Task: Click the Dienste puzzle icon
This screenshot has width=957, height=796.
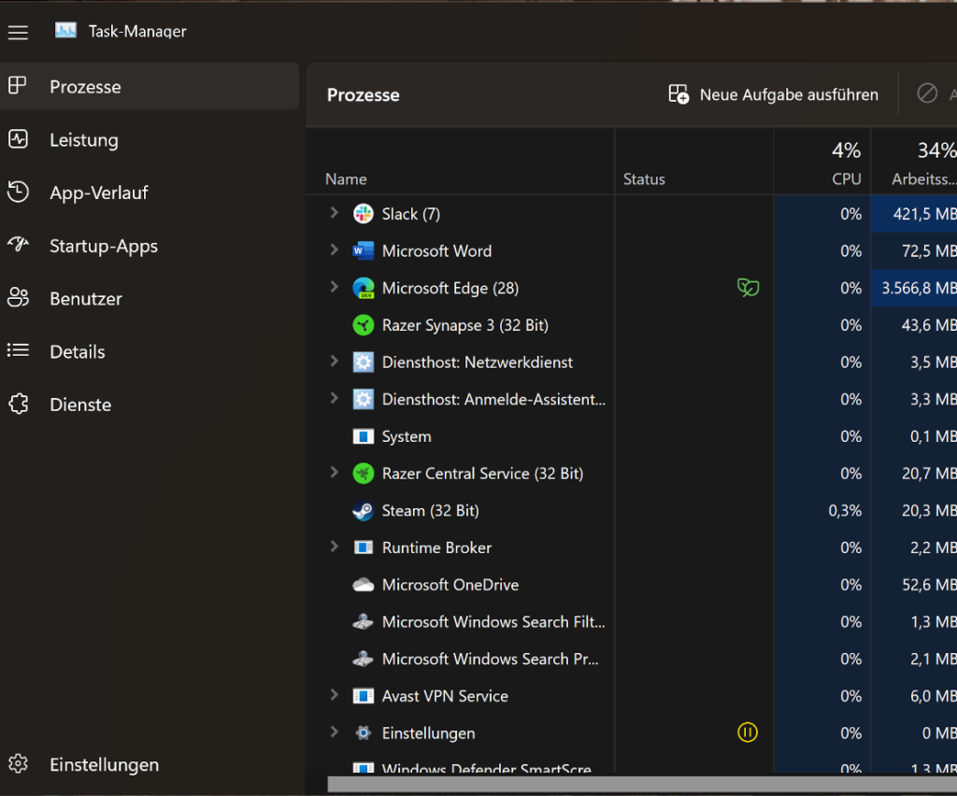Action: pos(19,404)
